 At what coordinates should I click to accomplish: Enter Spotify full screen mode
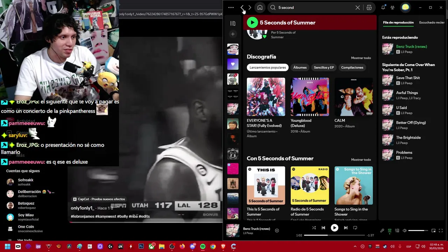[x=441, y=231]
